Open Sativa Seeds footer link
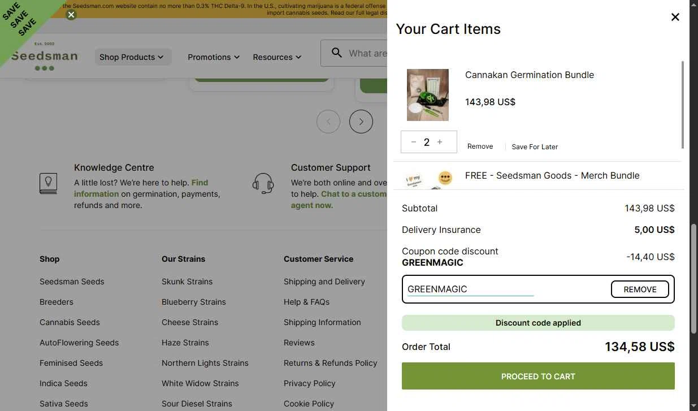 [x=64, y=404]
